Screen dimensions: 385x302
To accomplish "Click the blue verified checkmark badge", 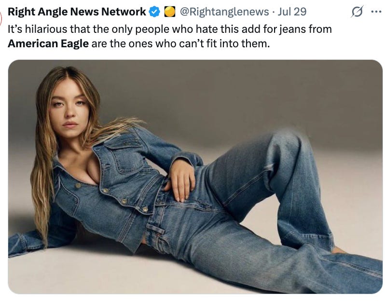I will (x=155, y=12).
